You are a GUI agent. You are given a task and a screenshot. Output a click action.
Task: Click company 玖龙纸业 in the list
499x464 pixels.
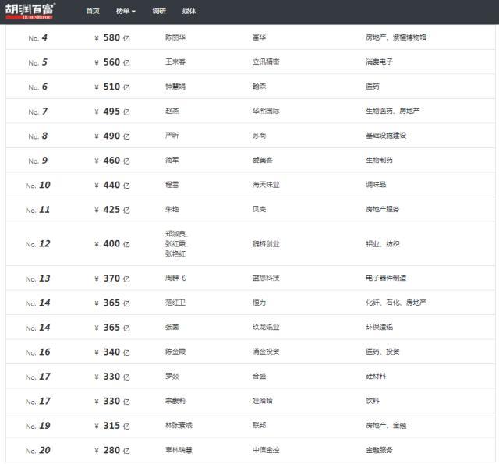click(x=266, y=327)
